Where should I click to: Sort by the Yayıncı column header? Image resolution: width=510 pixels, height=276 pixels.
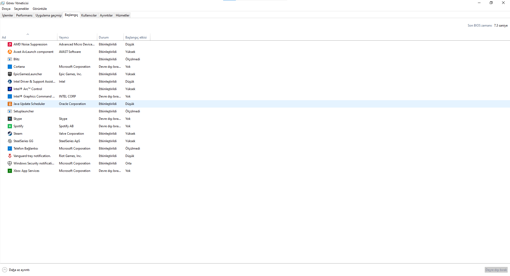pyautogui.click(x=77, y=37)
